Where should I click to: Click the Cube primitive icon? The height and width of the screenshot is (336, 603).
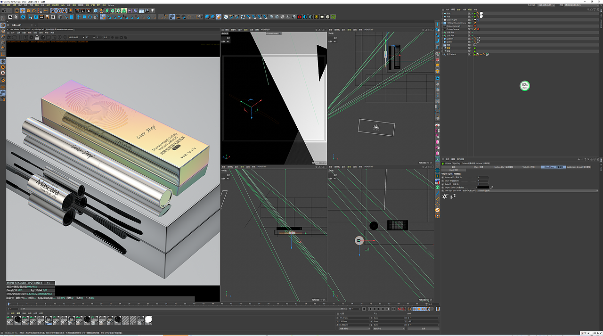[96, 10]
